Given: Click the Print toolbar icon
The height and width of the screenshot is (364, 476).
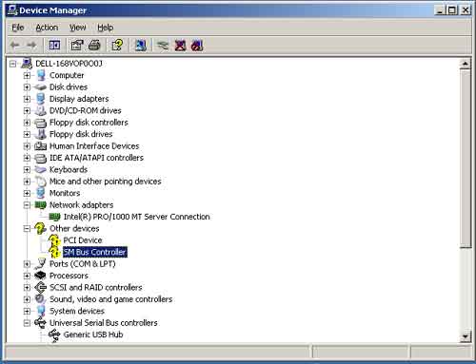Looking at the screenshot, I should click(94, 46).
